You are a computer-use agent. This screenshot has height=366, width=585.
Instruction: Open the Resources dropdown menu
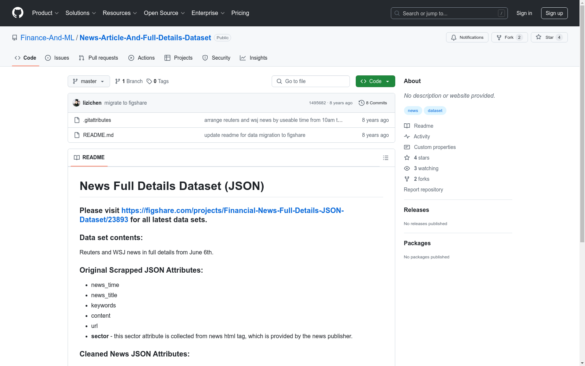(x=120, y=13)
